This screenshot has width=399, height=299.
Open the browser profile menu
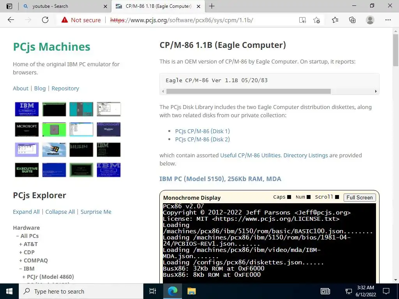coord(370,20)
